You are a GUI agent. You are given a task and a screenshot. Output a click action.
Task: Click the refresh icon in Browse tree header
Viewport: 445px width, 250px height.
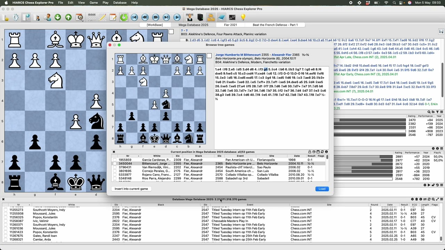(322, 152)
